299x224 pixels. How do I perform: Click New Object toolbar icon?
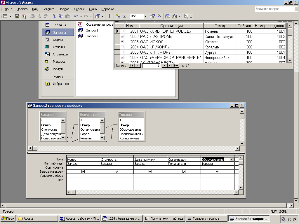coord(174,16)
